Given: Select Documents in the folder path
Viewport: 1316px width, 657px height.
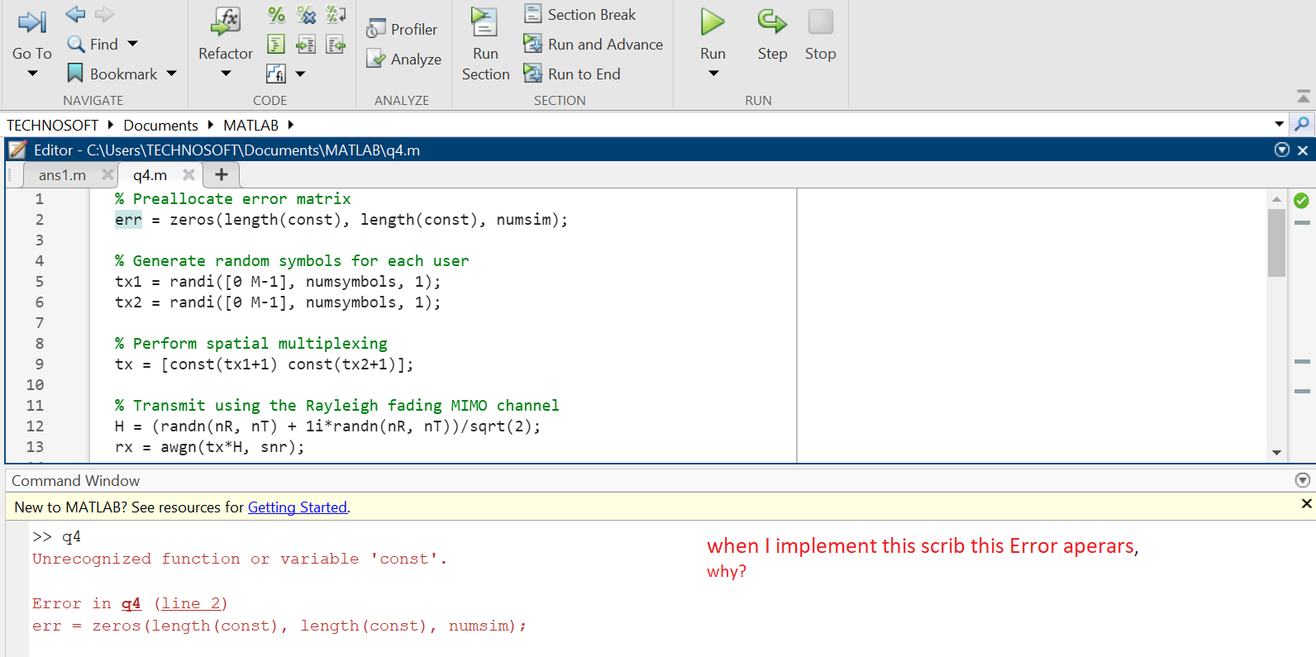Looking at the screenshot, I should [160, 125].
